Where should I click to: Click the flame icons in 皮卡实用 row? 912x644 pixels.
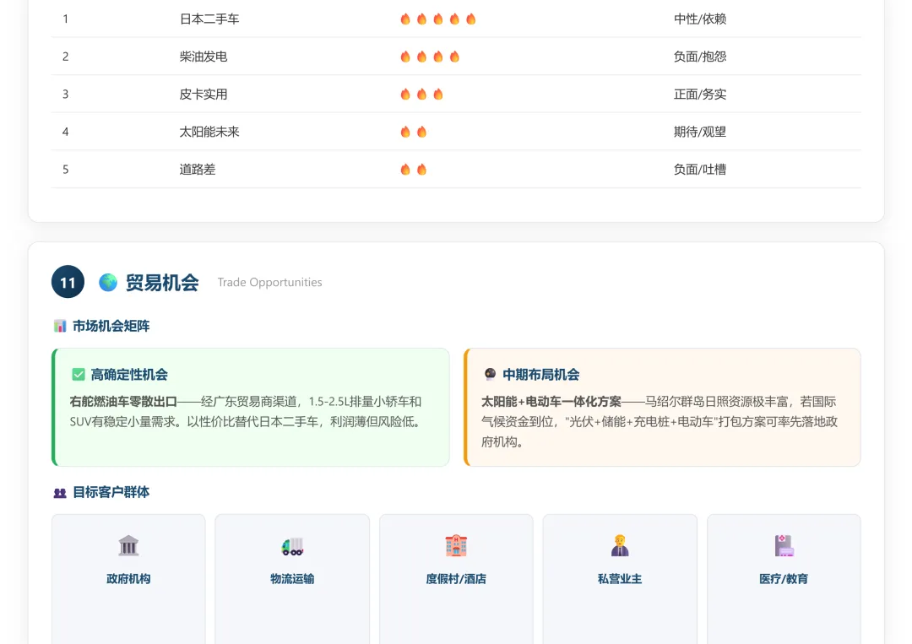click(421, 95)
